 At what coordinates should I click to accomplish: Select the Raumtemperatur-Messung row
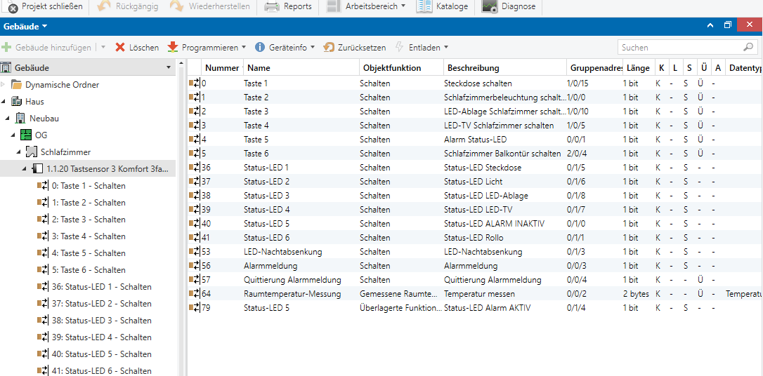[292, 294]
